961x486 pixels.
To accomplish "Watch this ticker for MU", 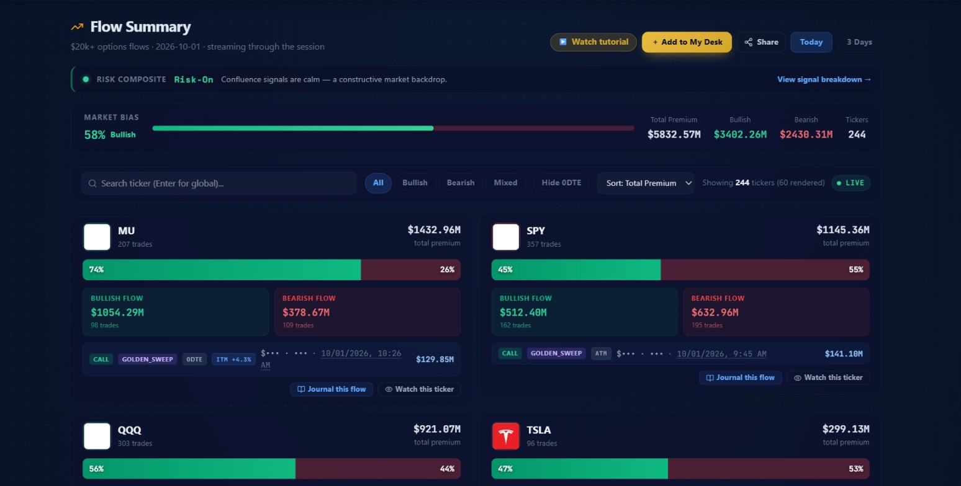I will click(419, 389).
